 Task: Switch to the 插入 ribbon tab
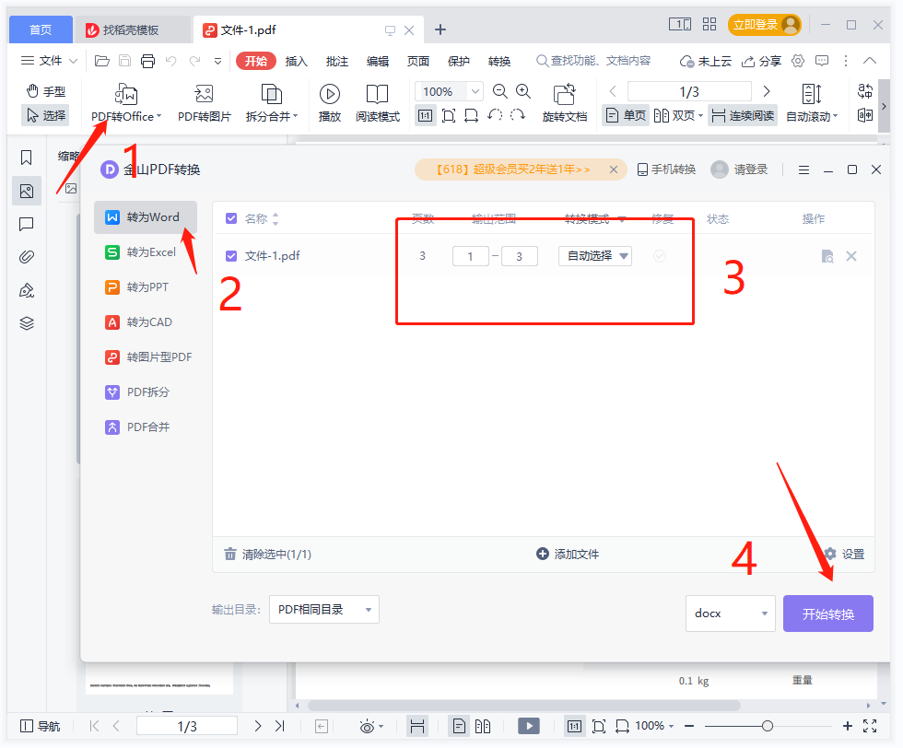tap(297, 61)
